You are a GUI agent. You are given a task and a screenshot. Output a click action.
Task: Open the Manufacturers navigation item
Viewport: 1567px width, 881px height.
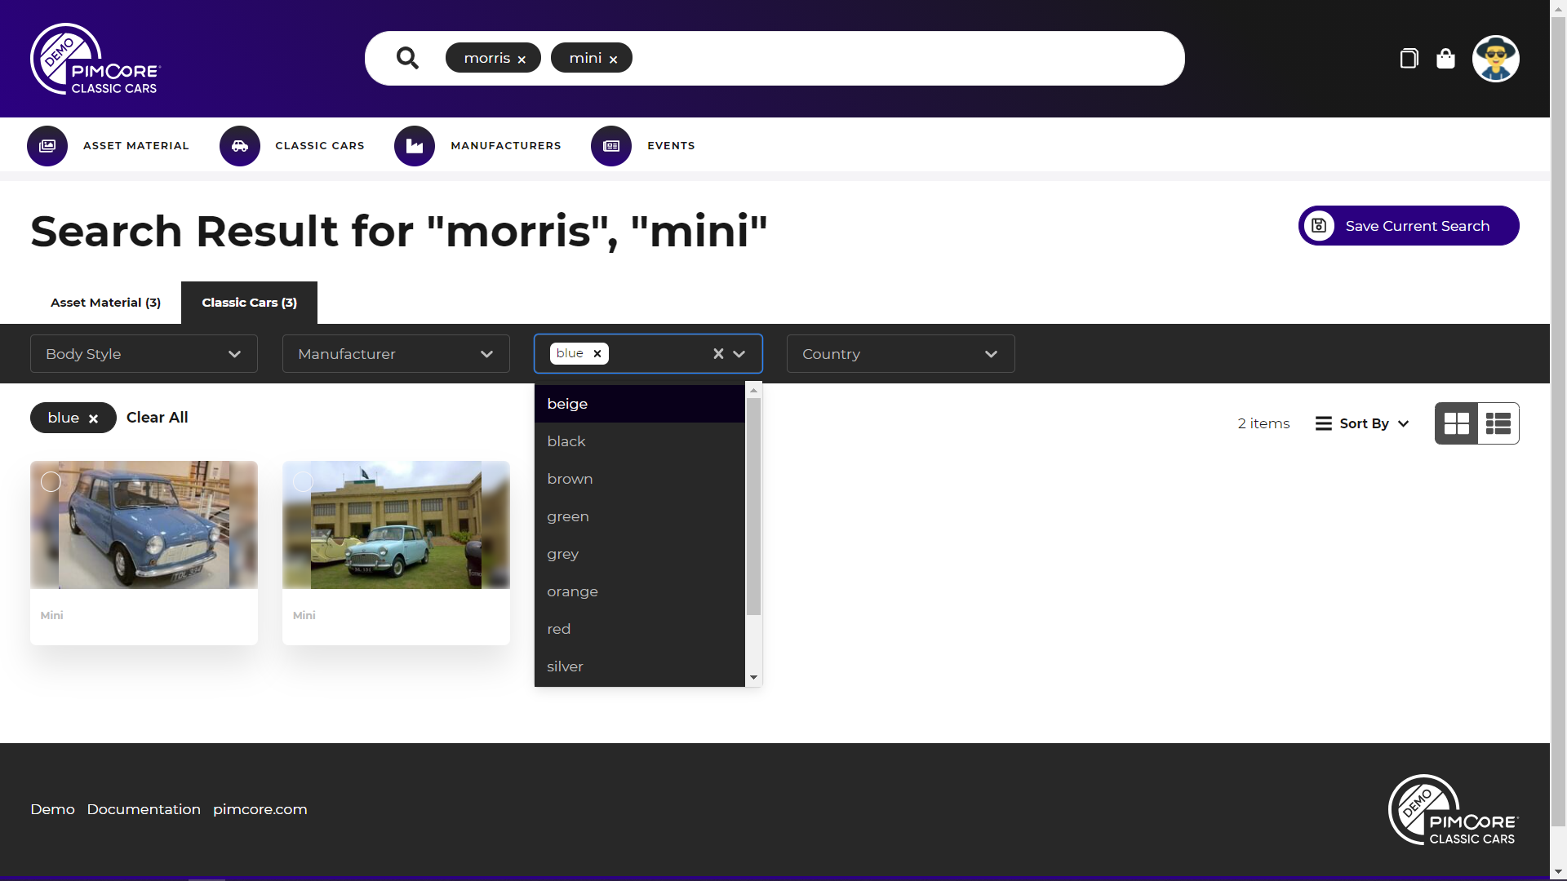506,146
